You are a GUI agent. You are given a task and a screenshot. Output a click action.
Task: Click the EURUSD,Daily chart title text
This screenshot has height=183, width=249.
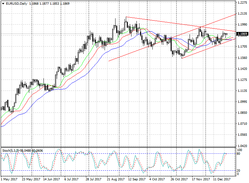click(x=17, y=4)
